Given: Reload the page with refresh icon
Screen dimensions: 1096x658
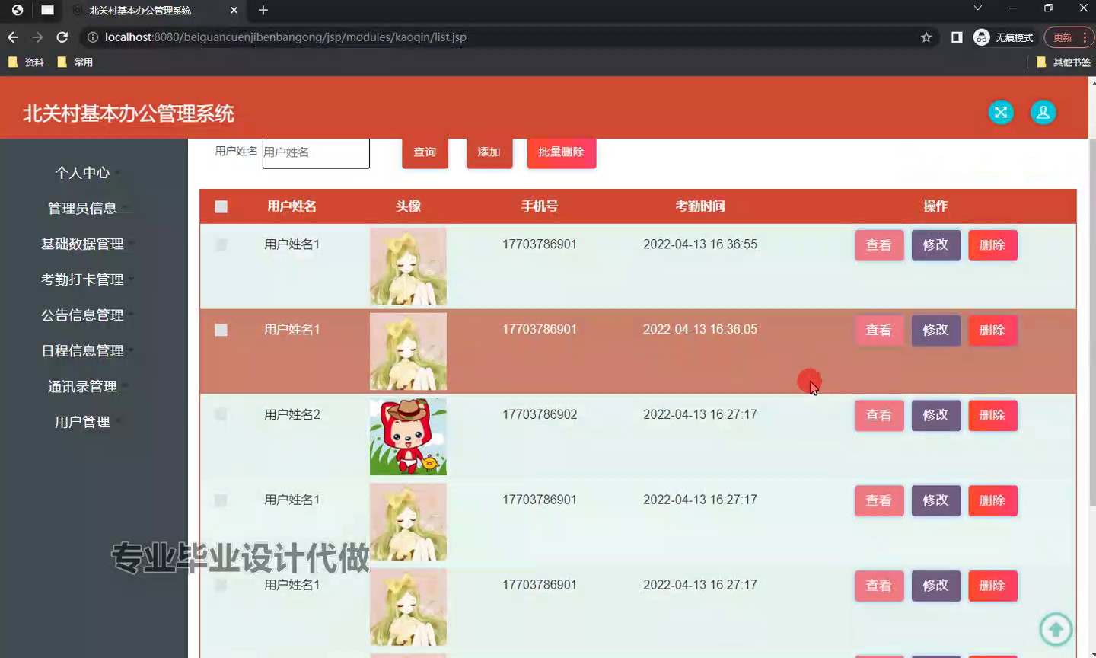Looking at the screenshot, I should 62,37.
